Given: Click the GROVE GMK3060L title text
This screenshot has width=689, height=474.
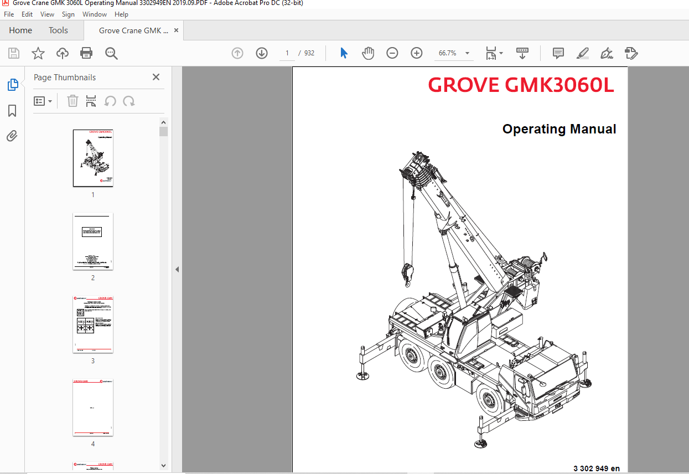Looking at the screenshot, I should pyautogui.click(x=521, y=85).
